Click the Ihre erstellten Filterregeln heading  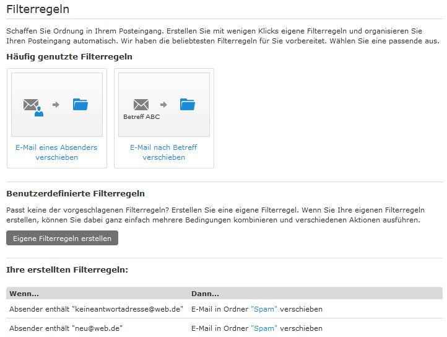[x=67, y=269]
